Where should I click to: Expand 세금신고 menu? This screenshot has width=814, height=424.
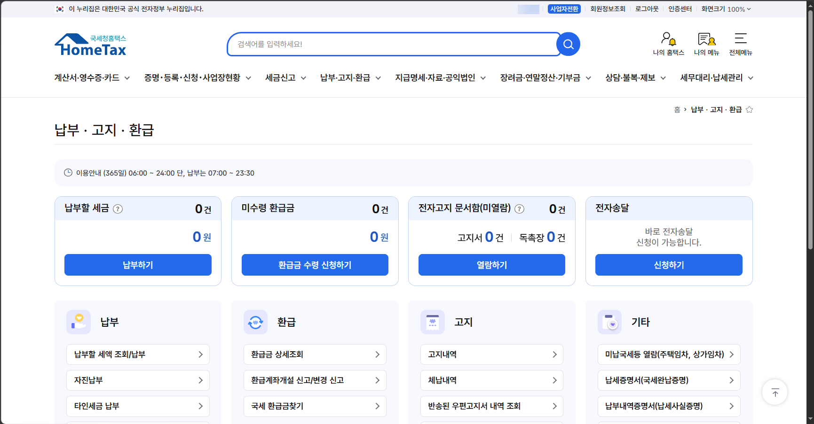coord(286,78)
